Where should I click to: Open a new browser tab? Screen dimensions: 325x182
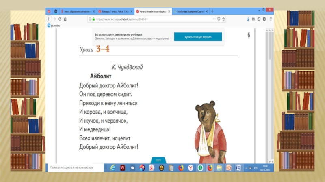click(x=212, y=11)
